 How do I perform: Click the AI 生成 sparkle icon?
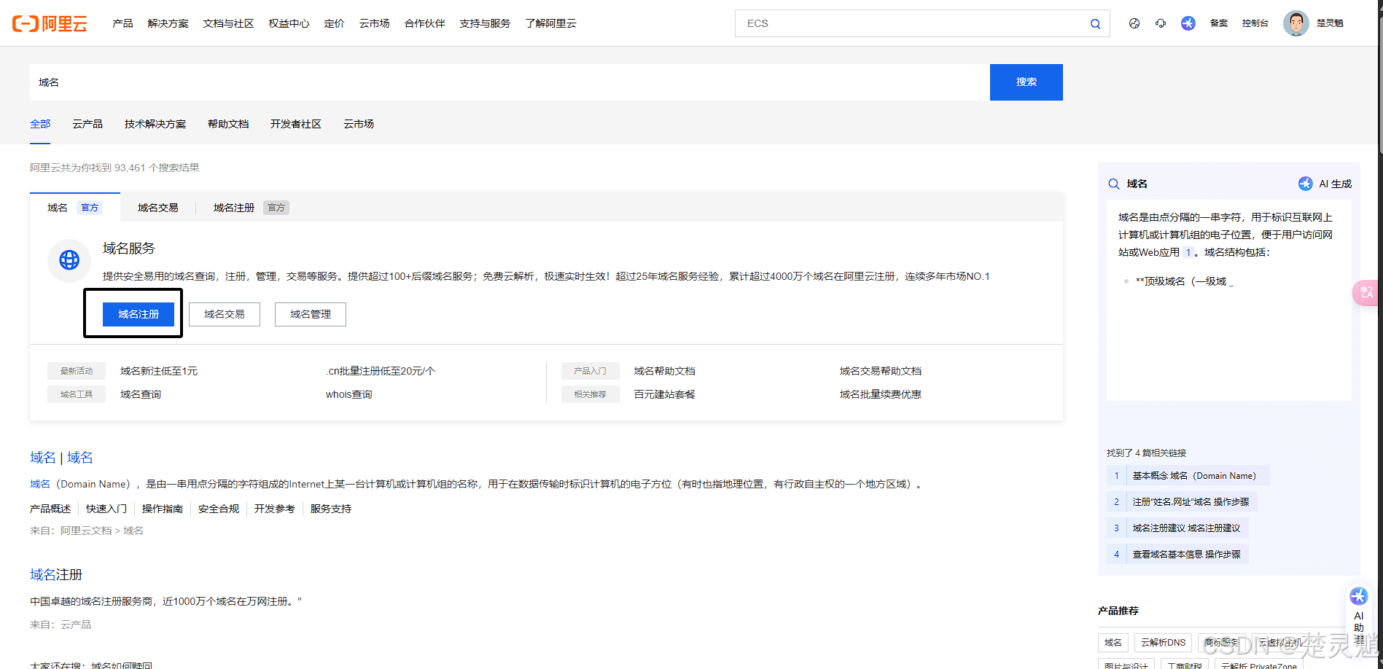point(1305,184)
